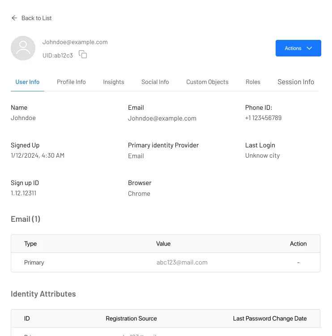The width and height of the screenshot is (332, 336).
Task: Copy the UID with copy icon
Action: [x=83, y=54]
